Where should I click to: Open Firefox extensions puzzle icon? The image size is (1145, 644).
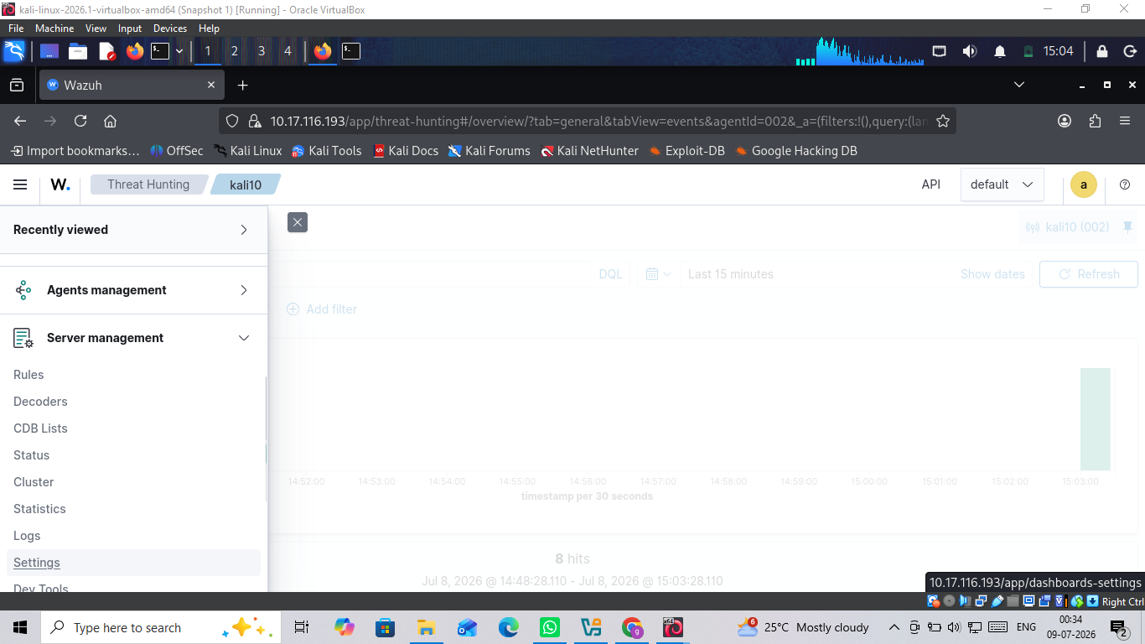(x=1095, y=121)
